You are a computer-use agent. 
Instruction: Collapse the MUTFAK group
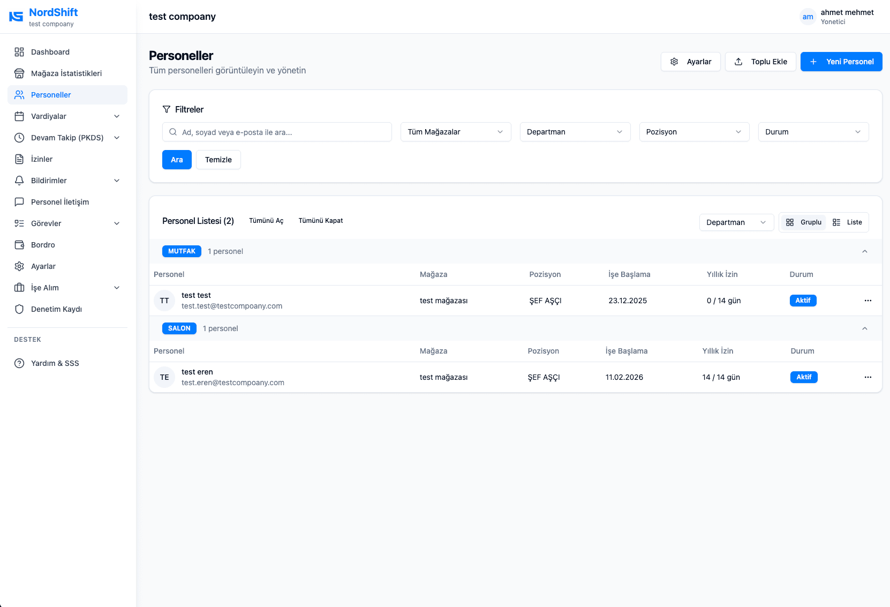click(x=865, y=251)
